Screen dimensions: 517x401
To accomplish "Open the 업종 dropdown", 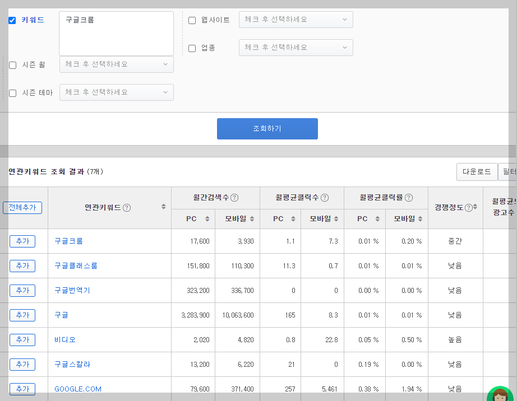I will click(296, 48).
